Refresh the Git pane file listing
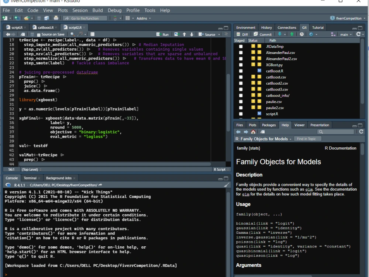Image resolution: width=369 pixels, height=277 pixels. [358, 34]
